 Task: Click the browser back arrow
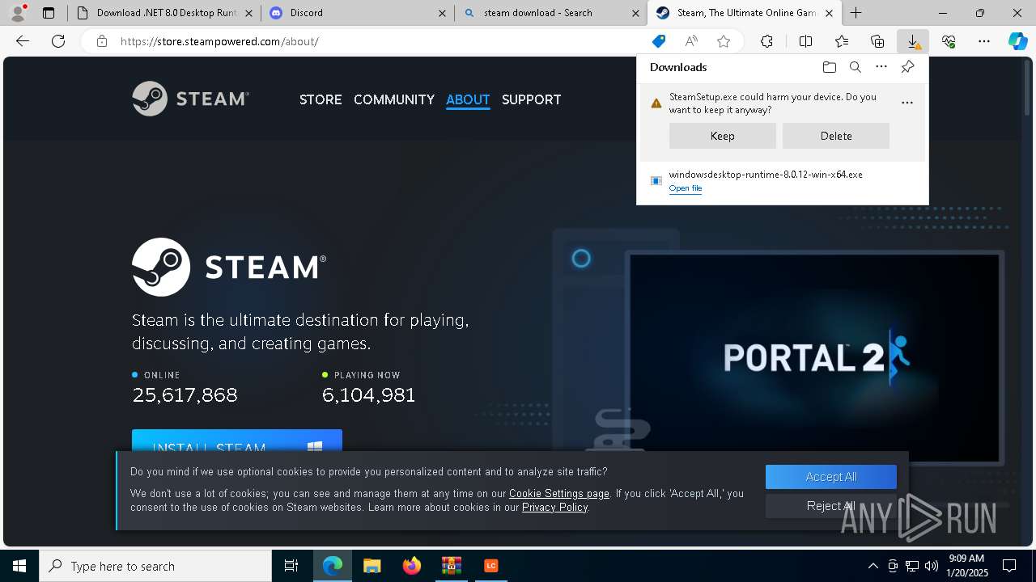pyautogui.click(x=23, y=41)
